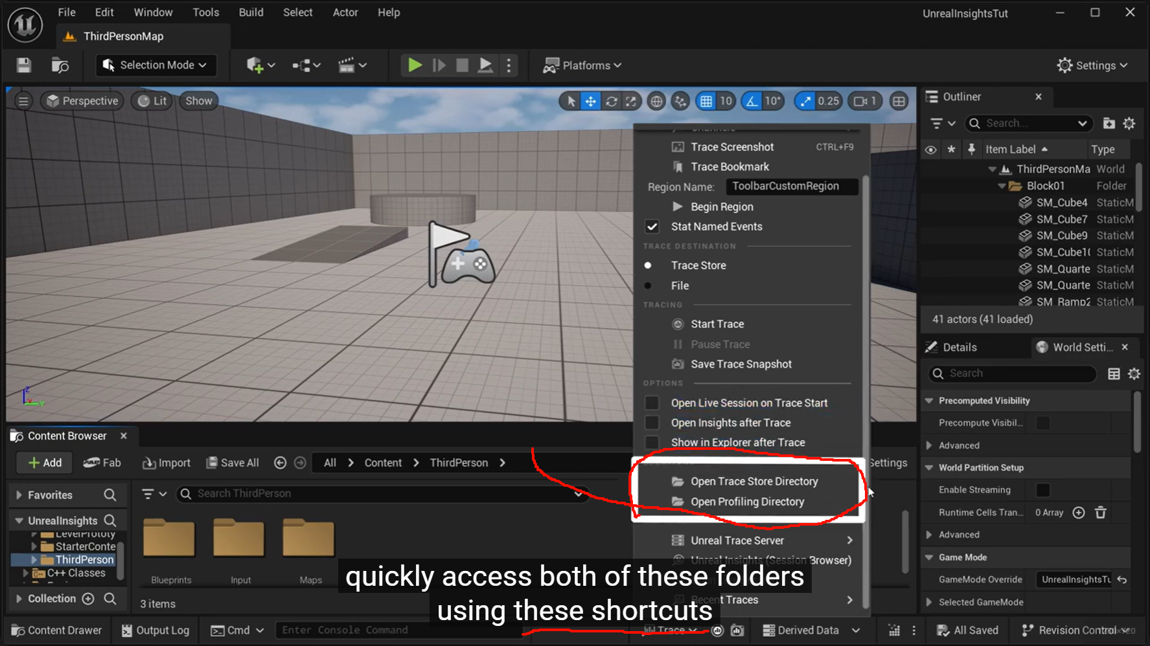The image size is (1150, 646).
Task: Open the Build menu
Action: [x=251, y=12]
